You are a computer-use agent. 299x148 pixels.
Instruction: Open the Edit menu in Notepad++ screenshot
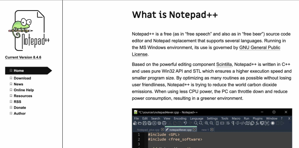pyautogui.click(x=145, y=118)
